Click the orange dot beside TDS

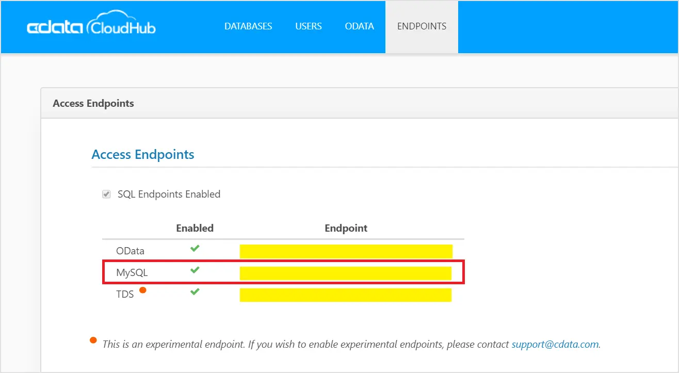pyautogui.click(x=143, y=290)
